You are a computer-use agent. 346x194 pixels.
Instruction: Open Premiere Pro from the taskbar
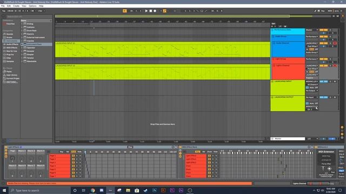(172, 190)
